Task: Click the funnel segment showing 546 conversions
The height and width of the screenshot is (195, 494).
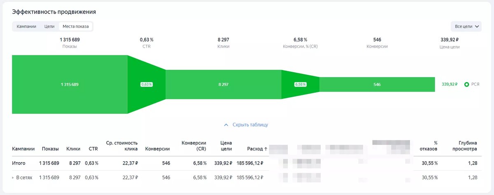Action: [377, 84]
